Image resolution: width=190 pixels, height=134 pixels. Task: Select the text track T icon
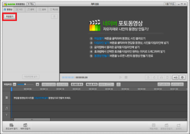pos(6,114)
